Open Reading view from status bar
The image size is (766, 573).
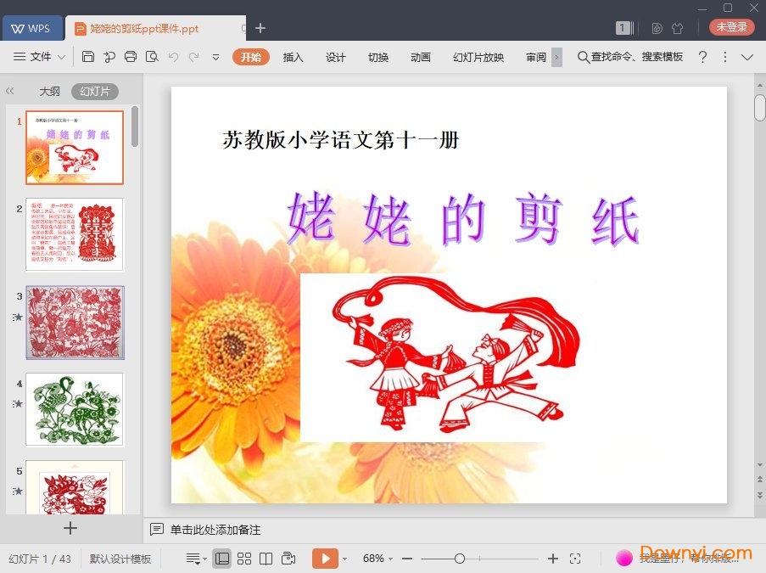tap(266, 559)
